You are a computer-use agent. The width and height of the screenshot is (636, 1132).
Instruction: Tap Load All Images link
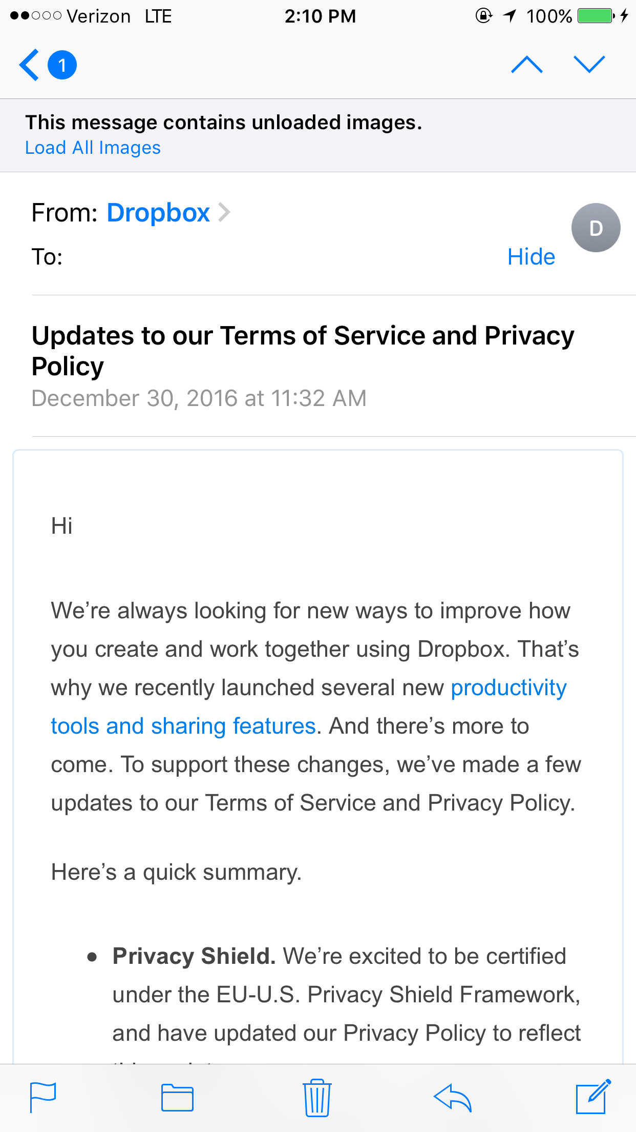pos(93,148)
